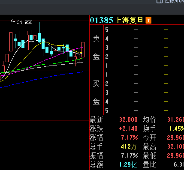
Task: Click the 涨跌 change value +2.140
Action: coord(128,128)
